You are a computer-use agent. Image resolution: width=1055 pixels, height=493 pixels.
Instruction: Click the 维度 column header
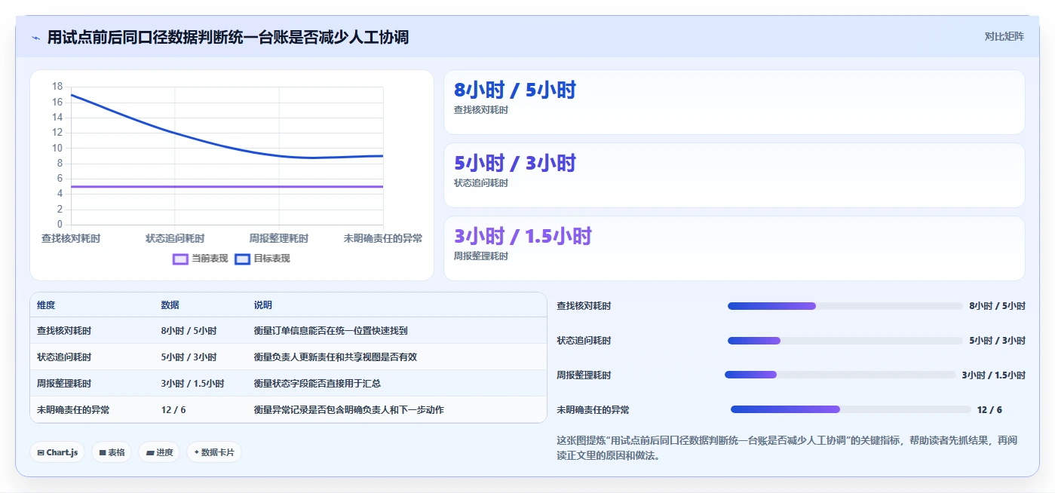tap(46, 305)
